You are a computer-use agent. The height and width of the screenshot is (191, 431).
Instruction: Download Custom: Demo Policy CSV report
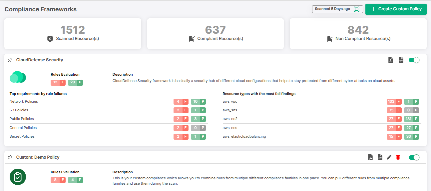coord(380,157)
